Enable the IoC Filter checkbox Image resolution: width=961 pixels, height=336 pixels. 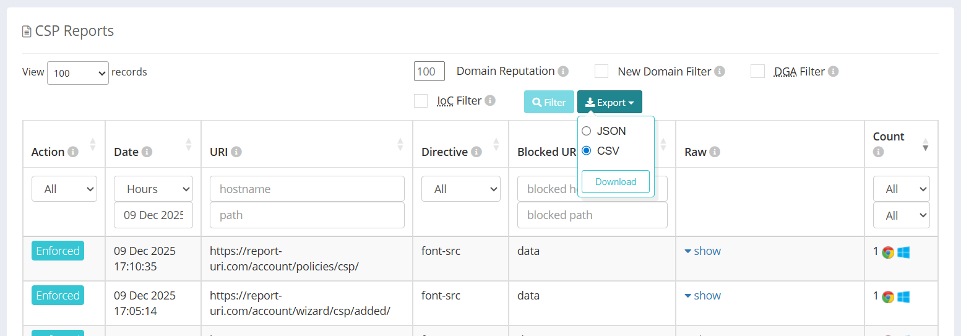(x=421, y=101)
